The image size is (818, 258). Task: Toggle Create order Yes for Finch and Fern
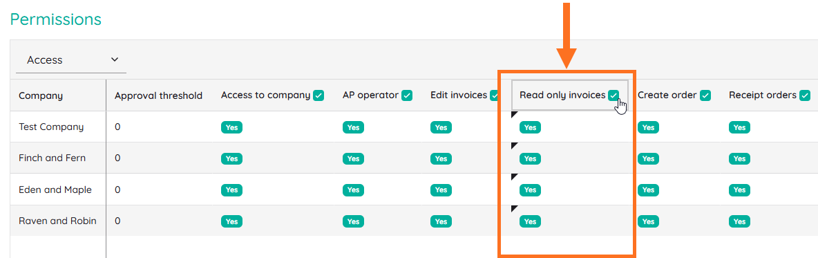pos(648,159)
